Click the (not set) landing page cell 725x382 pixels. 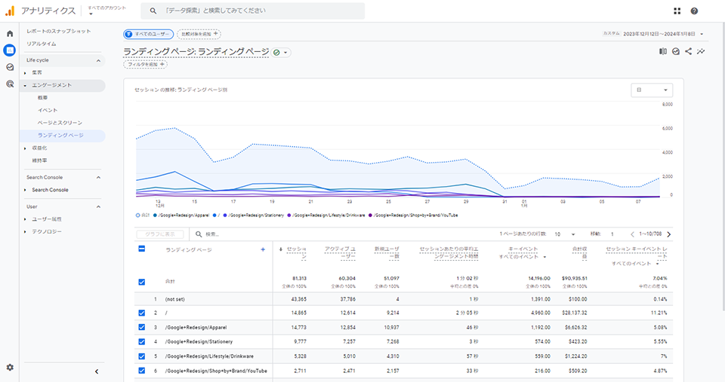pyautogui.click(x=174, y=299)
